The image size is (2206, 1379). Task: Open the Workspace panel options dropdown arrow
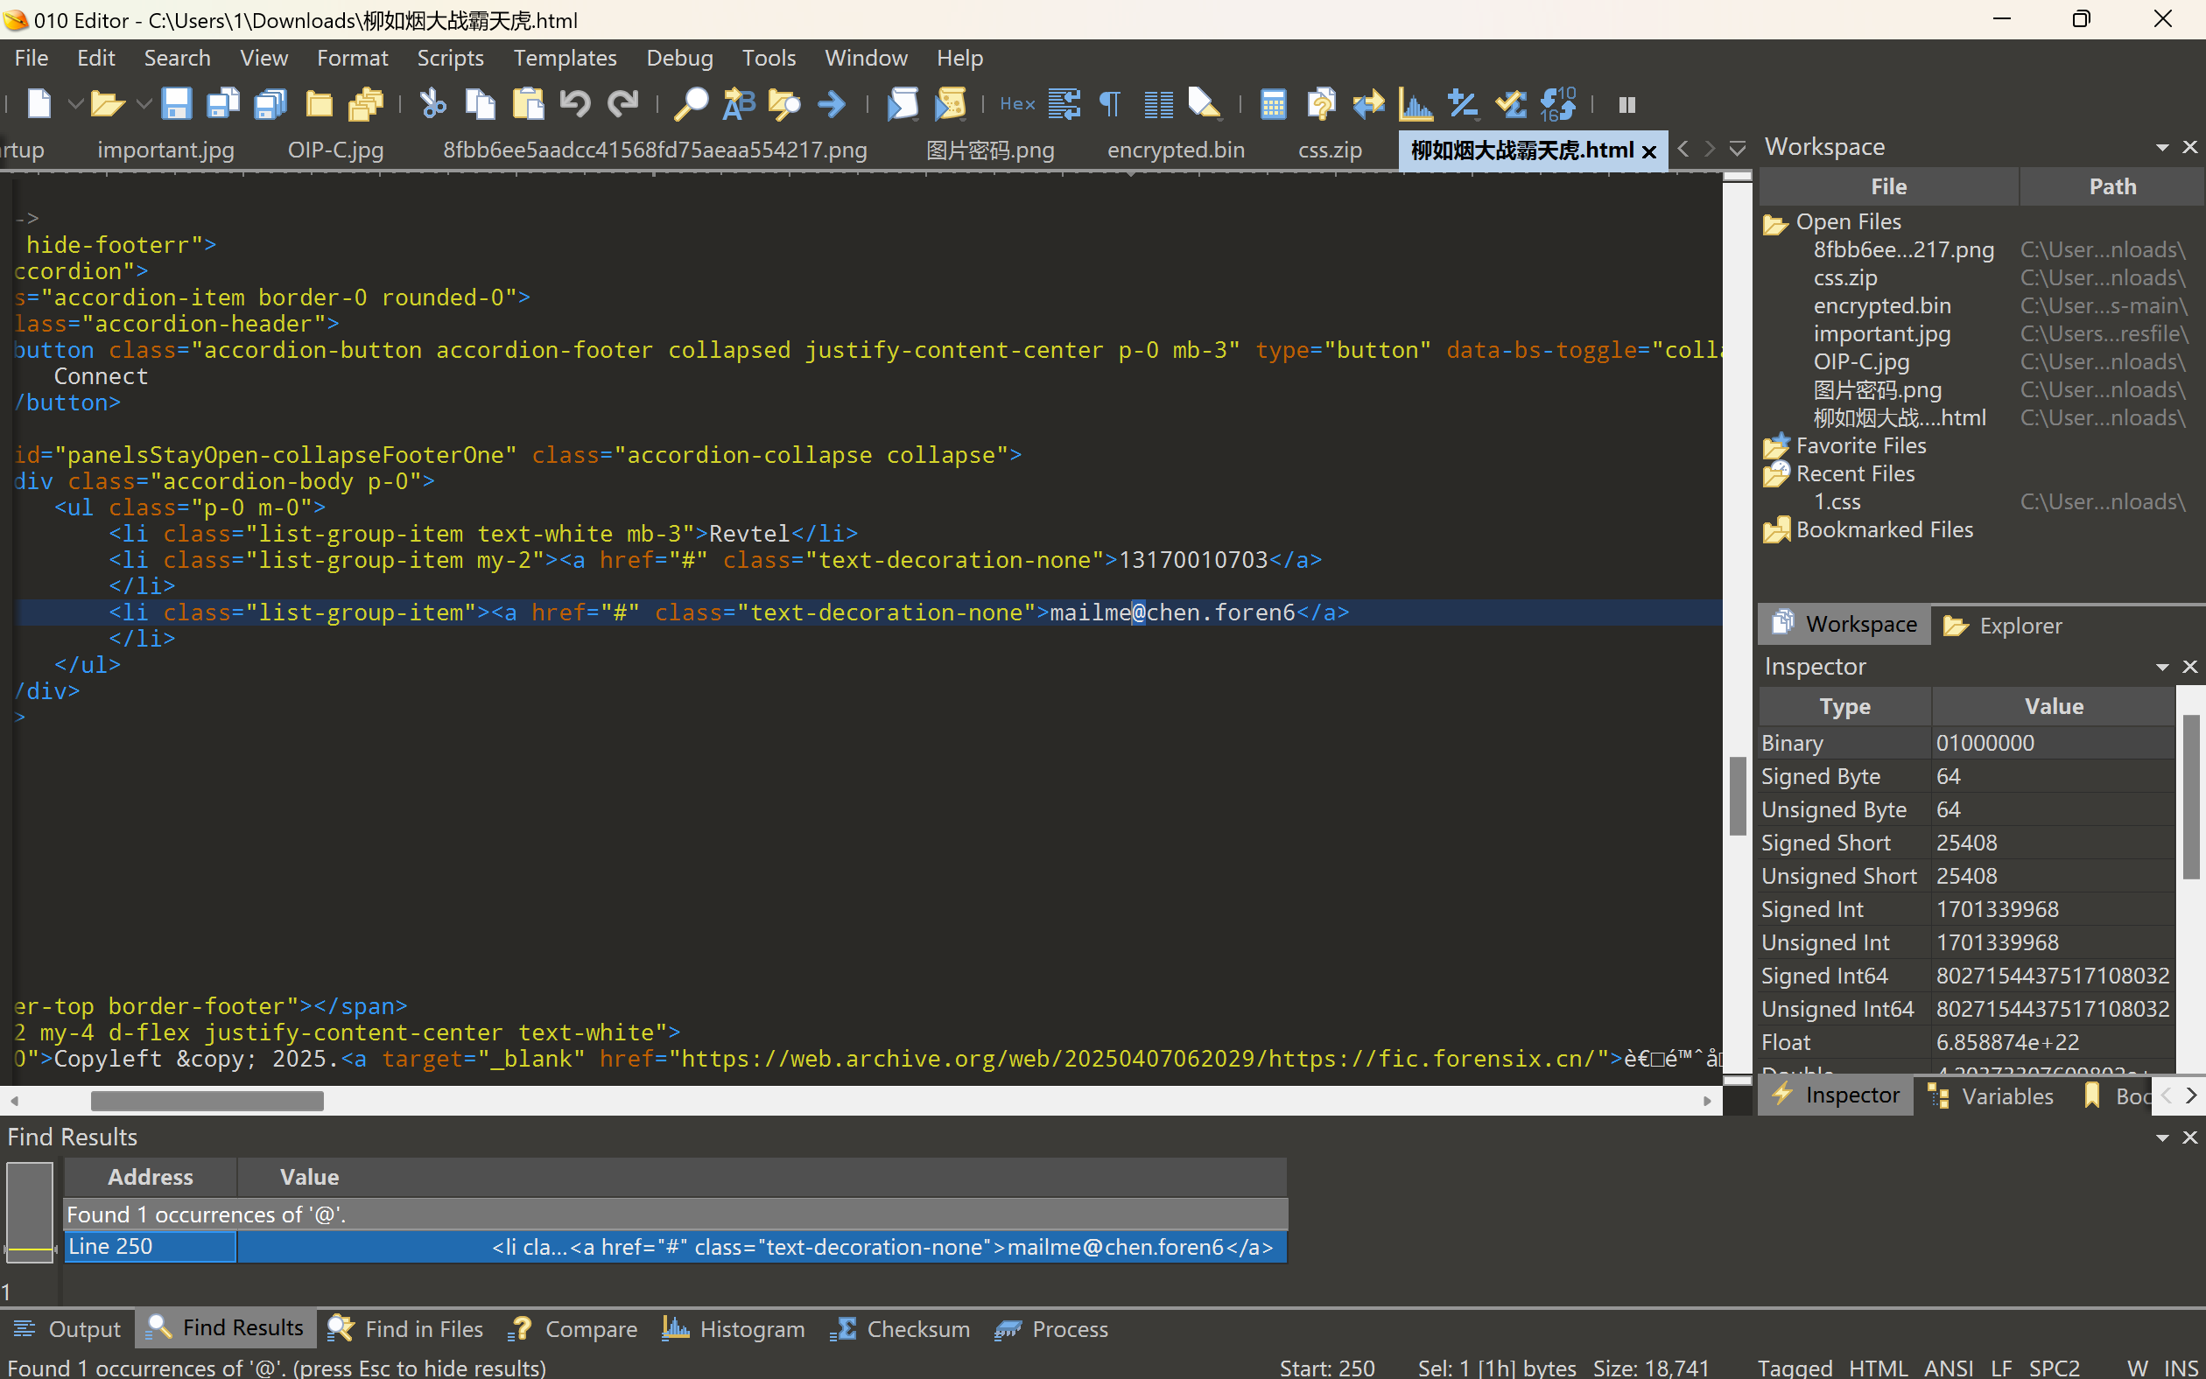(2162, 148)
